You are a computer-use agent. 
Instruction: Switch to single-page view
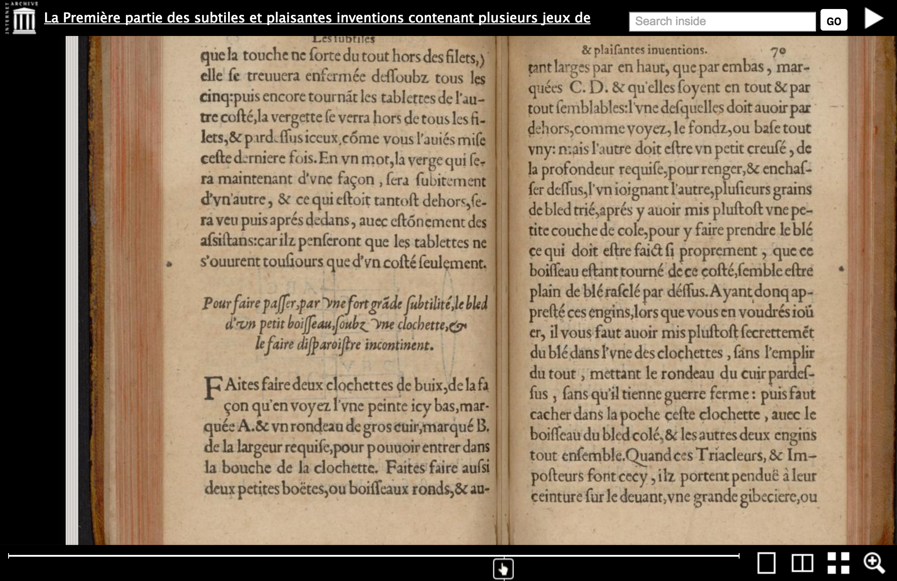[767, 563]
